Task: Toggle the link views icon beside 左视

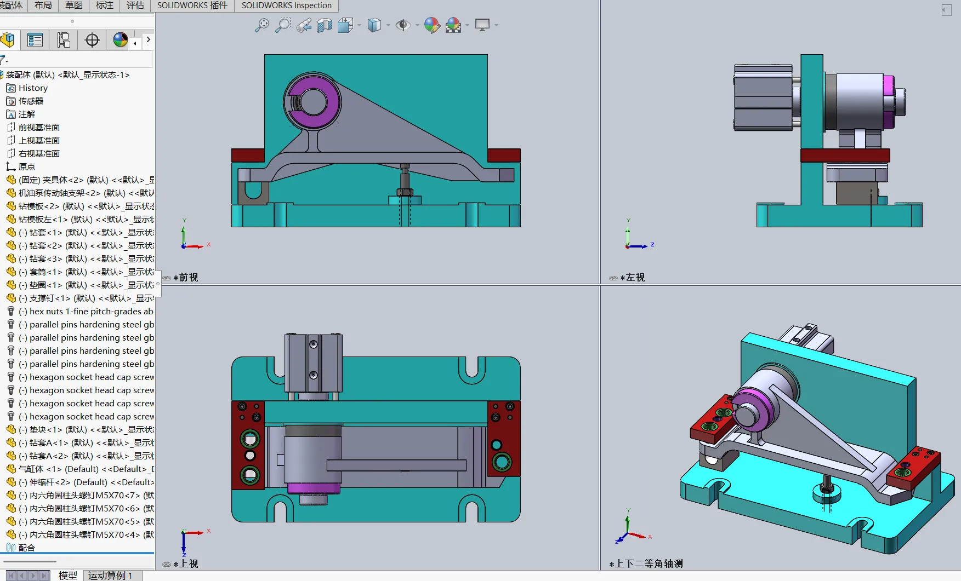Action: click(613, 278)
